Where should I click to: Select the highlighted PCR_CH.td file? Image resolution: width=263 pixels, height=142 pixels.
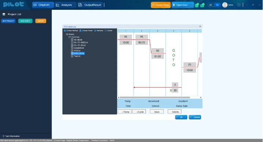[x=78, y=53]
